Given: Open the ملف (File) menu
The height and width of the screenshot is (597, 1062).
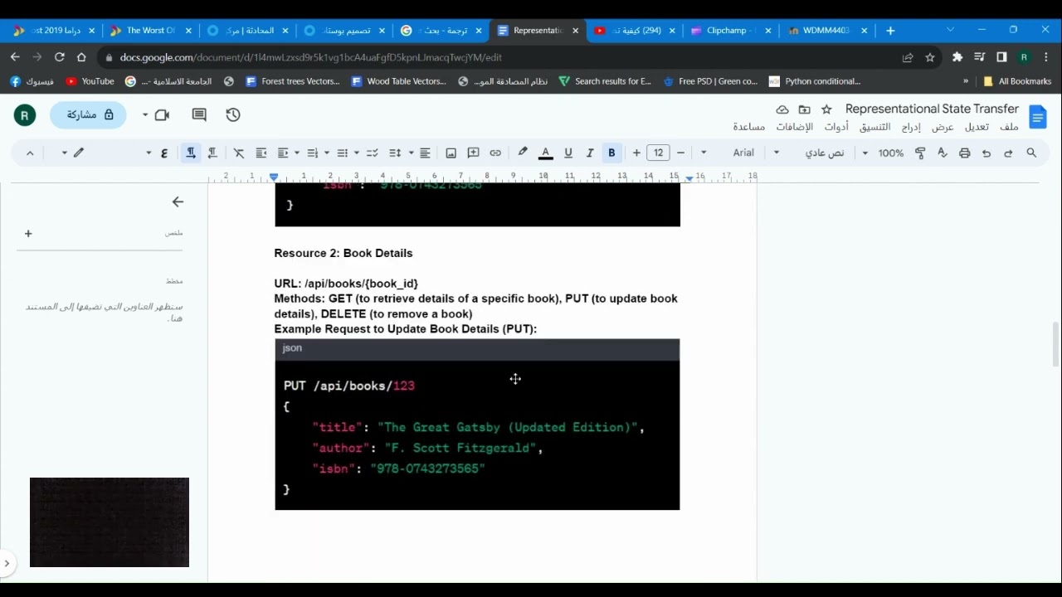Looking at the screenshot, I should pyautogui.click(x=1009, y=127).
